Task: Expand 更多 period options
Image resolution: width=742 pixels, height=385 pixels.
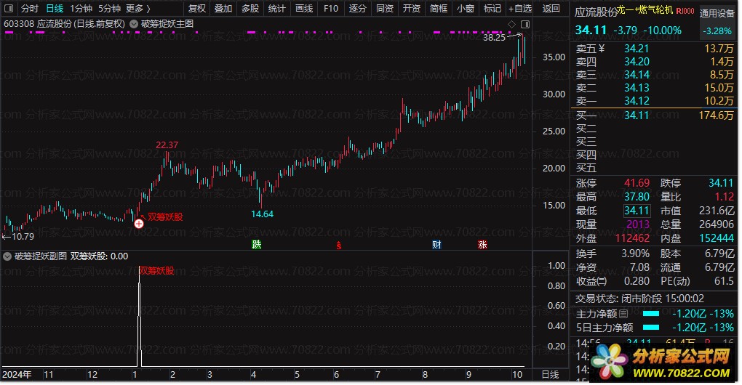Action: click(x=138, y=9)
